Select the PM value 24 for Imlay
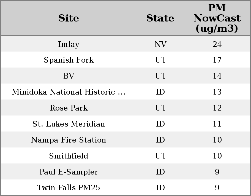The width and height of the screenshot is (251, 196). pos(217,44)
